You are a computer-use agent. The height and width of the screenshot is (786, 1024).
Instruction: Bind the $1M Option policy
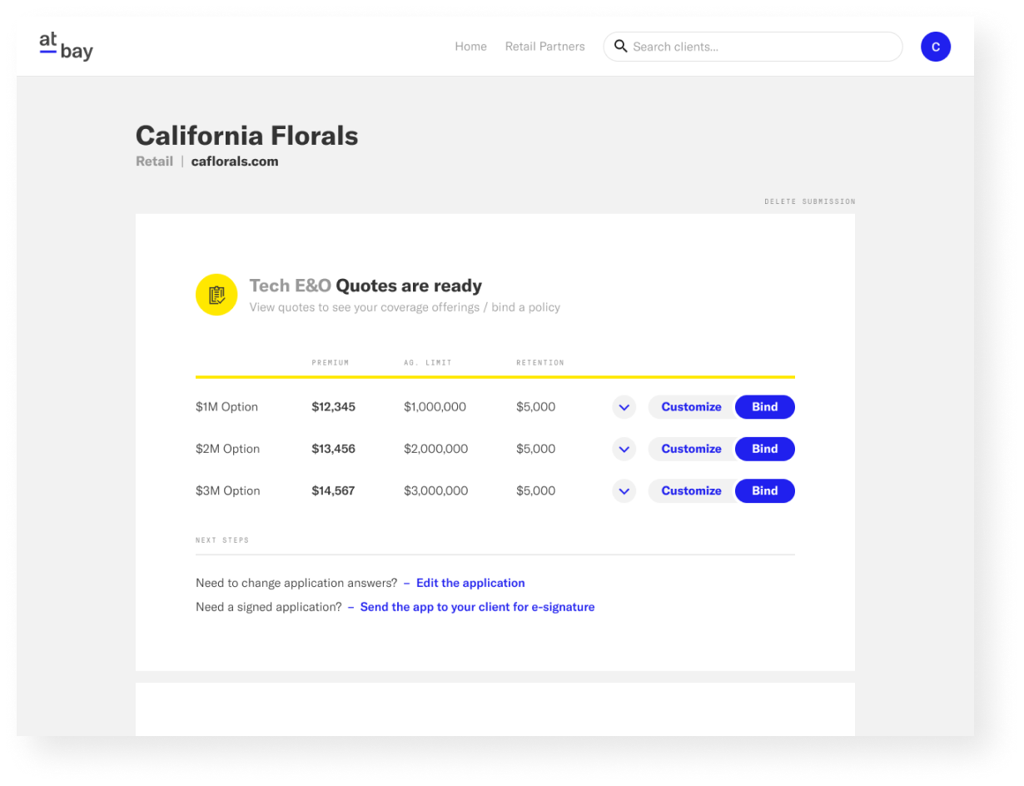pos(764,407)
